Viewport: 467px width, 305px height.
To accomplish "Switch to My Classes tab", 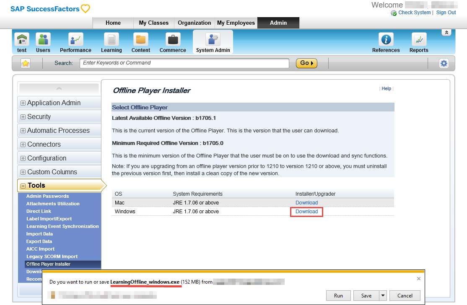I will point(154,23).
